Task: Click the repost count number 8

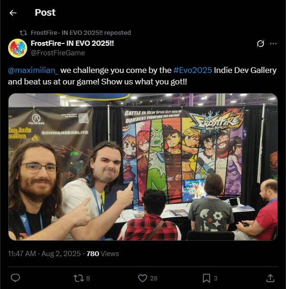Action: (88, 279)
